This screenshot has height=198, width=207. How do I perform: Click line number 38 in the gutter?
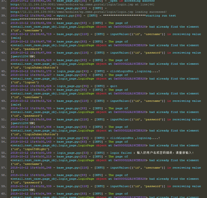[4, 8]
